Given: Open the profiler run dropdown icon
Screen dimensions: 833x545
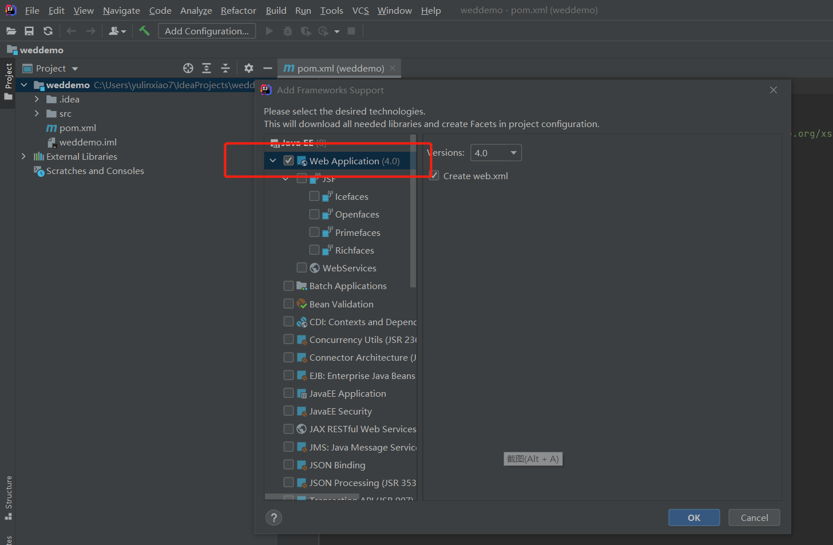Looking at the screenshot, I should (328, 31).
